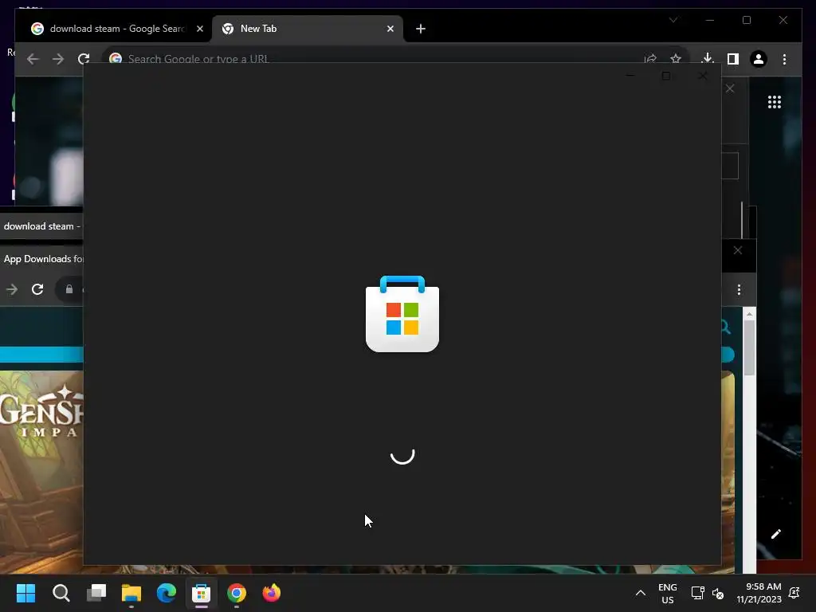Reload page in front Chrome window
816x612 pixels.
click(x=84, y=59)
